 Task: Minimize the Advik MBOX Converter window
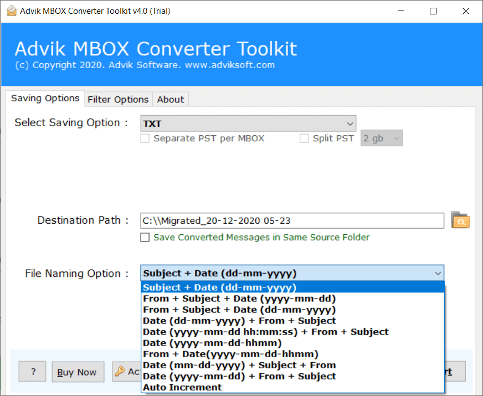pos(401,11)
